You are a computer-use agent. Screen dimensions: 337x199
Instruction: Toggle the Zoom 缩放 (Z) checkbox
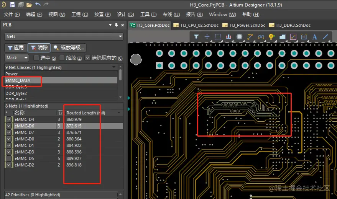62,58
